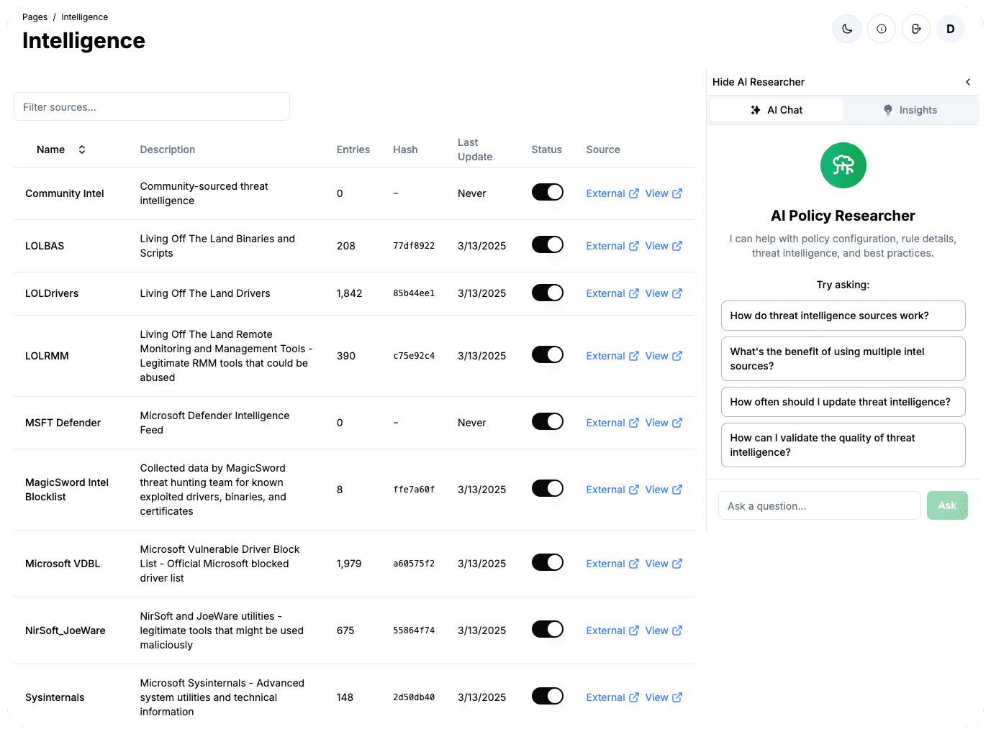Open View link for MSFT Defender
The height and width of the screenshot is (734, 991).
pyautogui.click(x=664, y=423)
